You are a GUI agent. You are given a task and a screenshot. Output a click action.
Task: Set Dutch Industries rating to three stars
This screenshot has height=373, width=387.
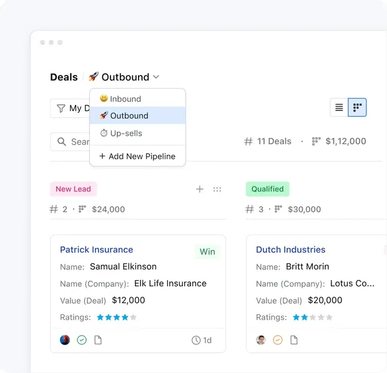pyautogui.click(x=313, y=317)
